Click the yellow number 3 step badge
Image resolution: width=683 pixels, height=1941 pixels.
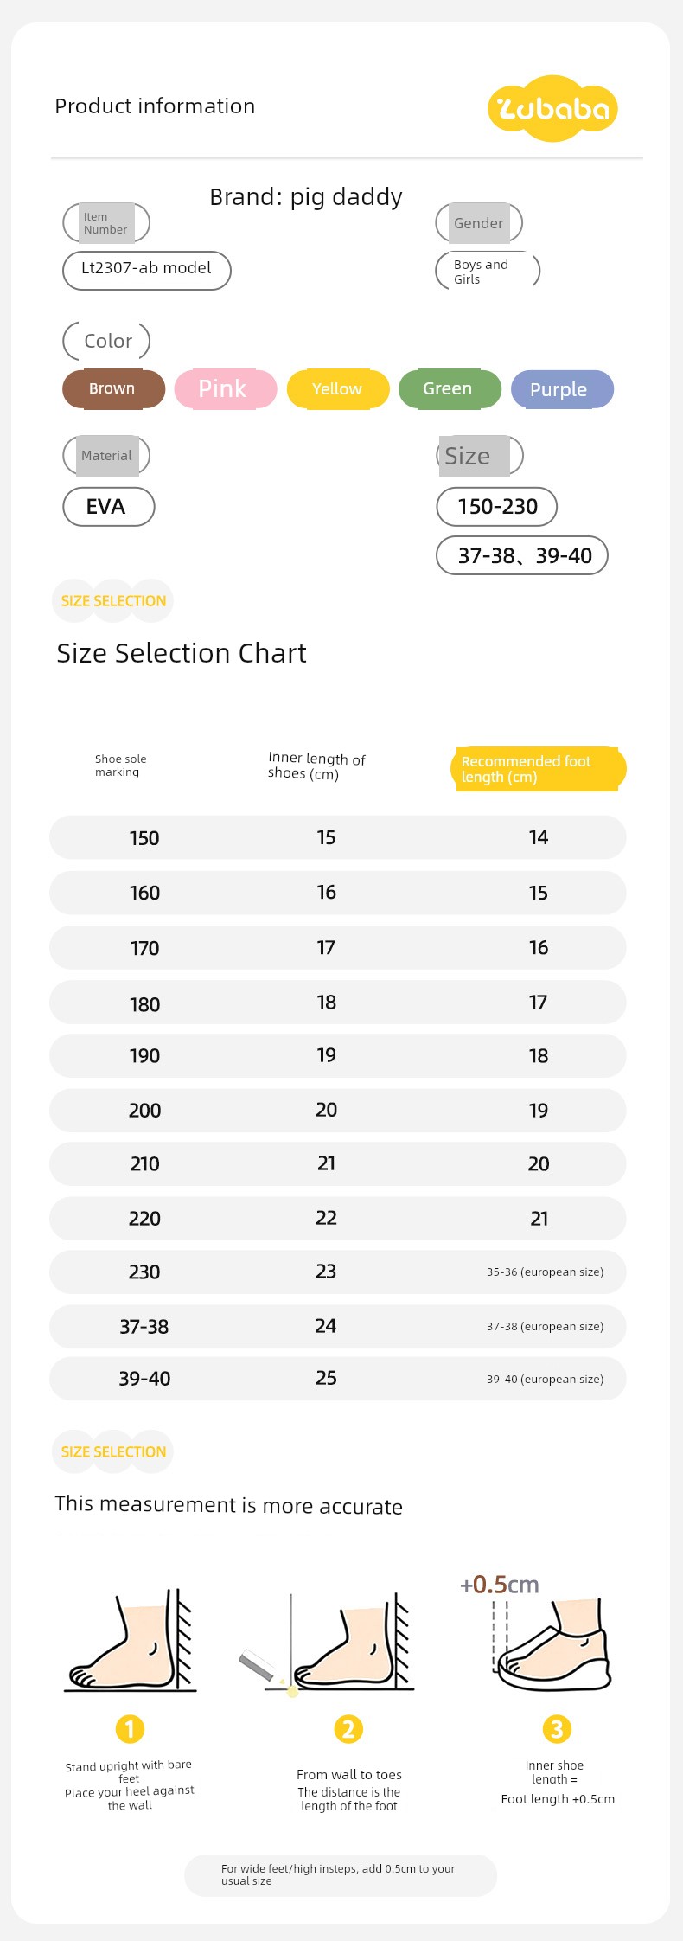point(557,1728)
